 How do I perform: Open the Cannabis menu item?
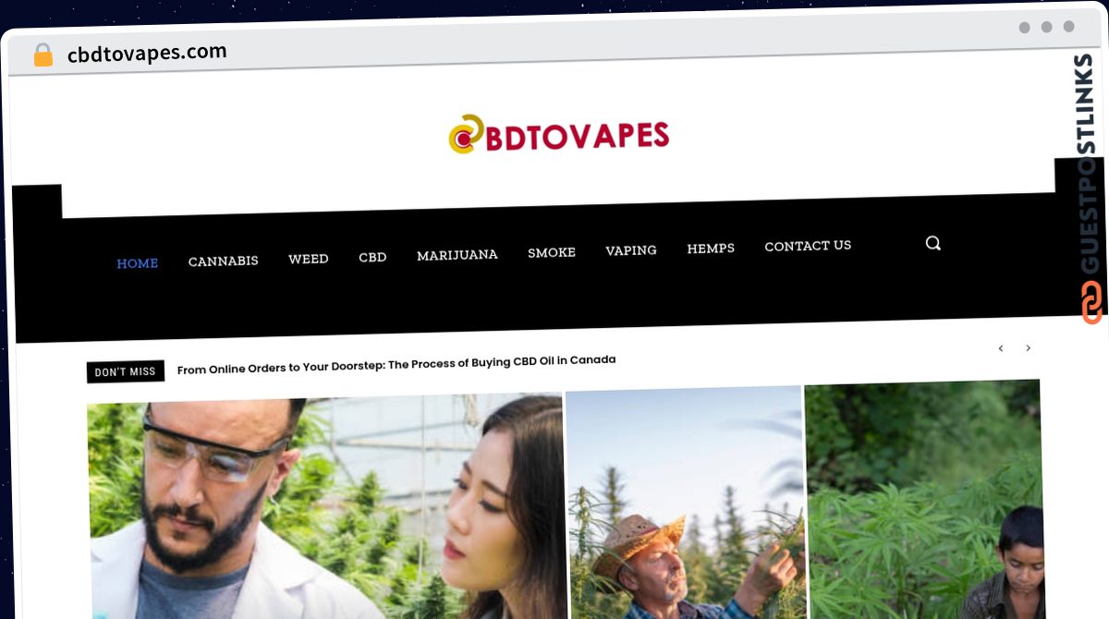click(x=223, y=261)
